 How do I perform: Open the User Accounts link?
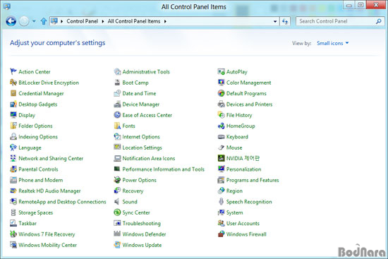243,223
